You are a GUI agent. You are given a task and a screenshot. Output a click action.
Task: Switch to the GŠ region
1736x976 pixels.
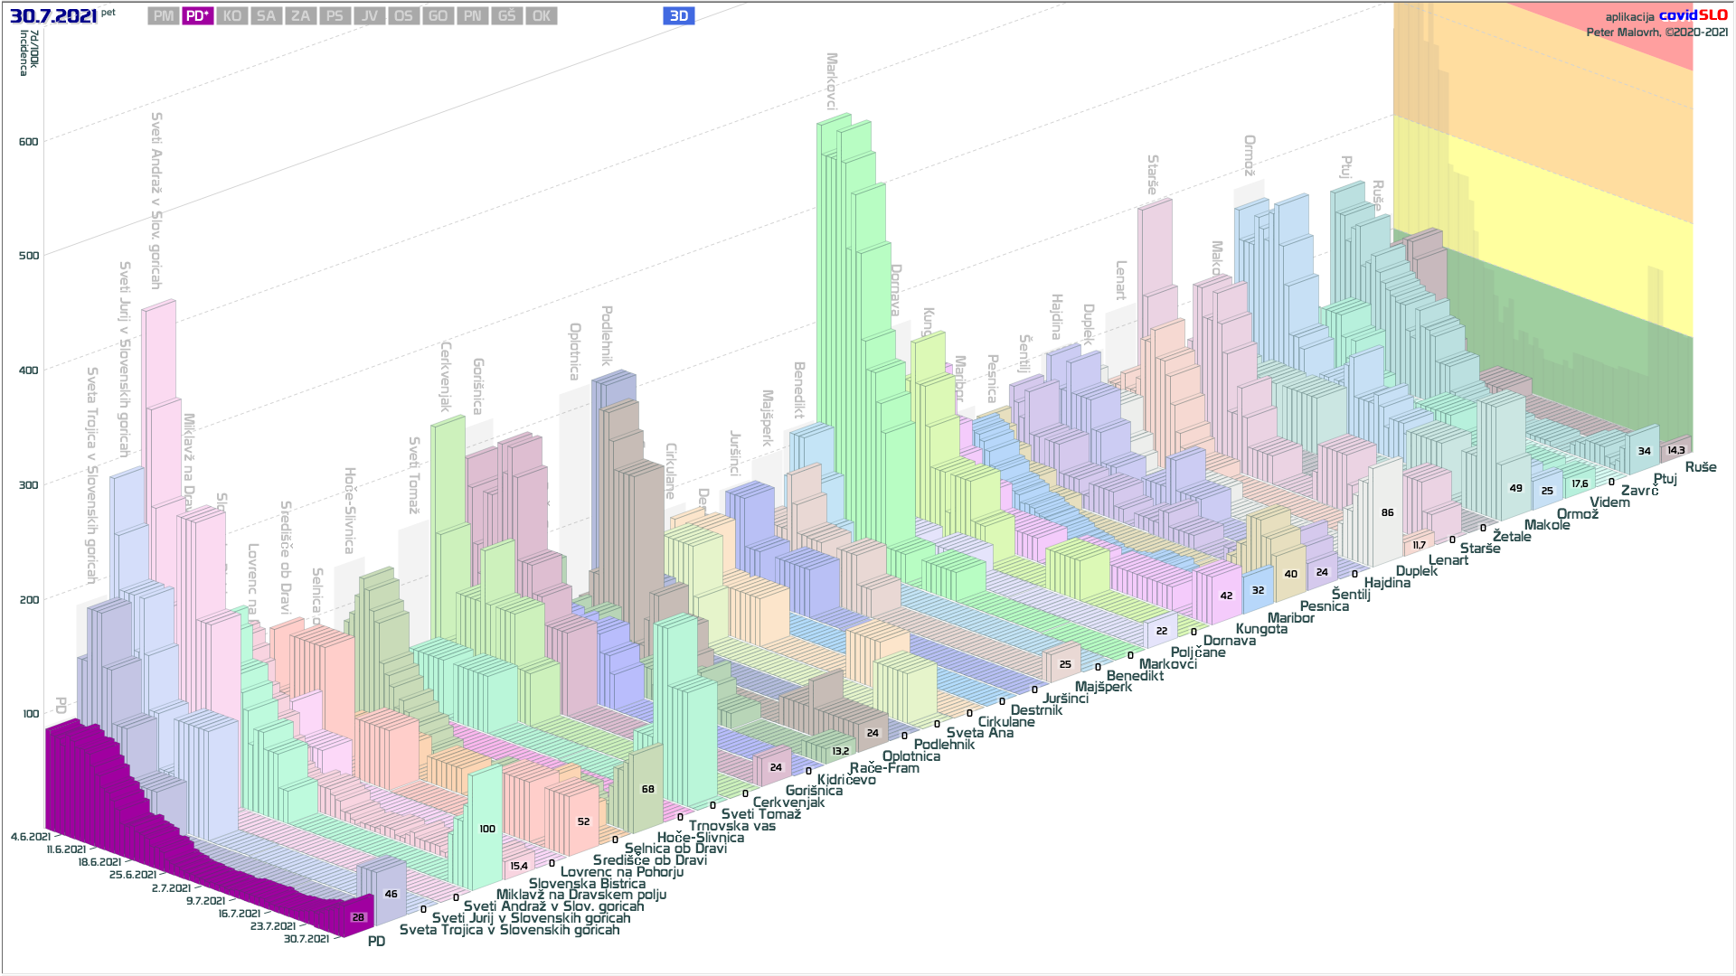tap(506, 16)
